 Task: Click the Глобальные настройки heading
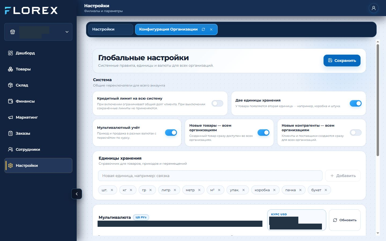[143, 58]
